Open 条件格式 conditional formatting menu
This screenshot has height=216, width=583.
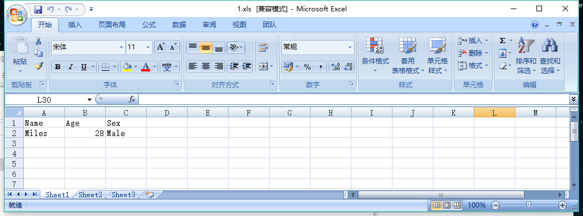tap(375, 55)
